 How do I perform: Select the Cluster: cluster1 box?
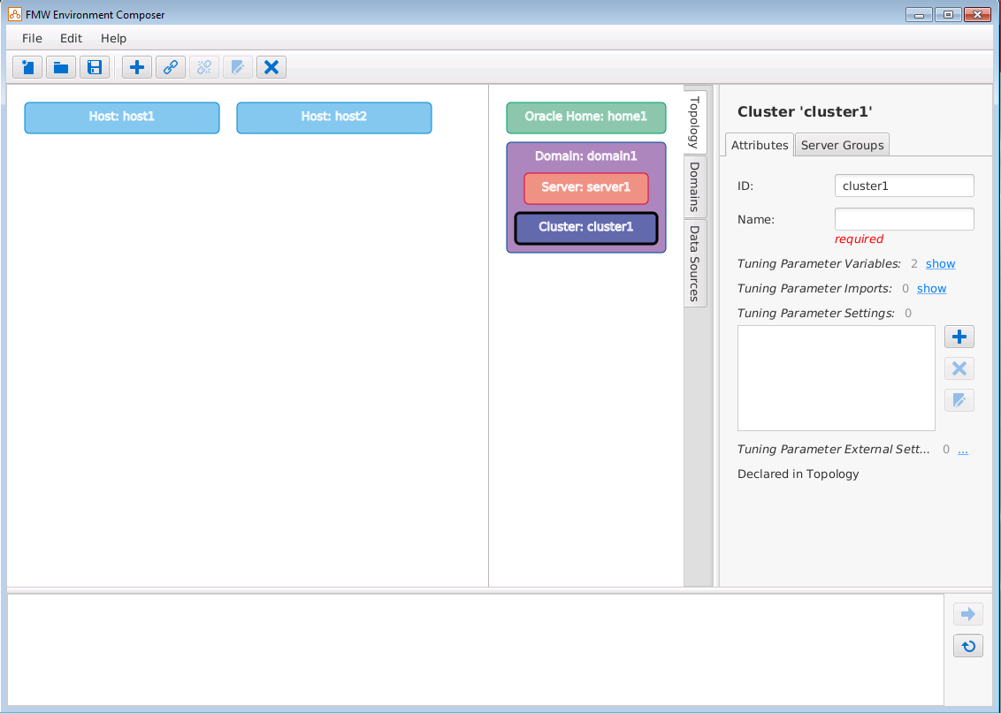click(x=586, y=228)
